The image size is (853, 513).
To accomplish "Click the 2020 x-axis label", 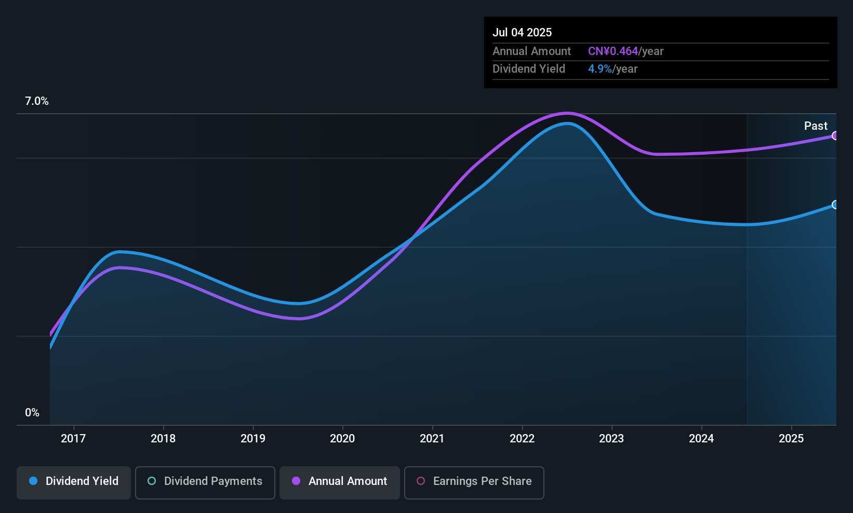I will click(x=342, y=438).
